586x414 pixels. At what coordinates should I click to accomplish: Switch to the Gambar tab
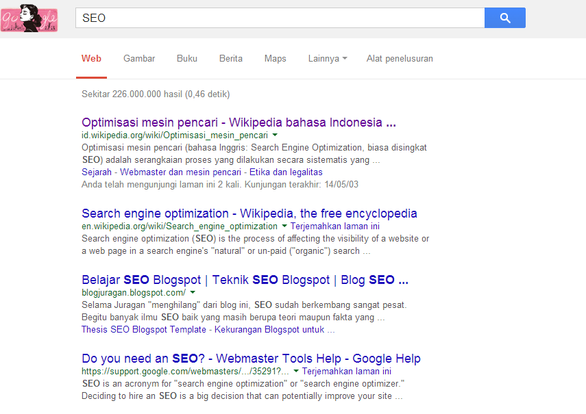(x=139, y=59)
